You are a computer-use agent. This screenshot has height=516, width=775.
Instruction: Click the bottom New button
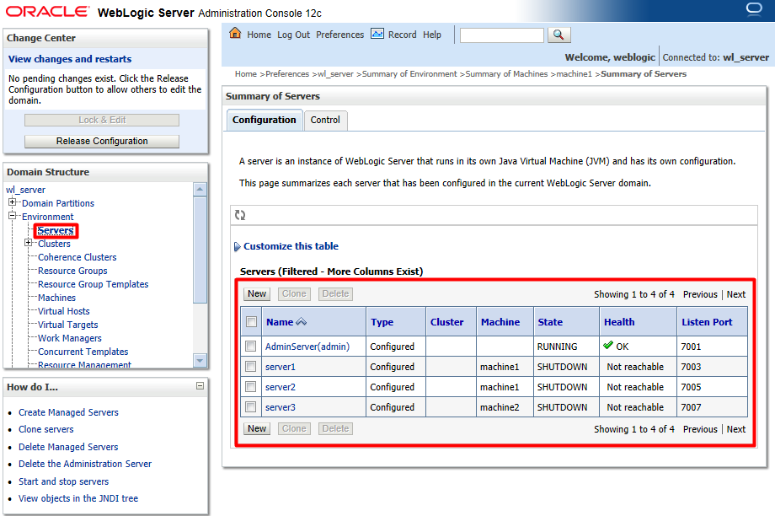[x=257, y=429]
